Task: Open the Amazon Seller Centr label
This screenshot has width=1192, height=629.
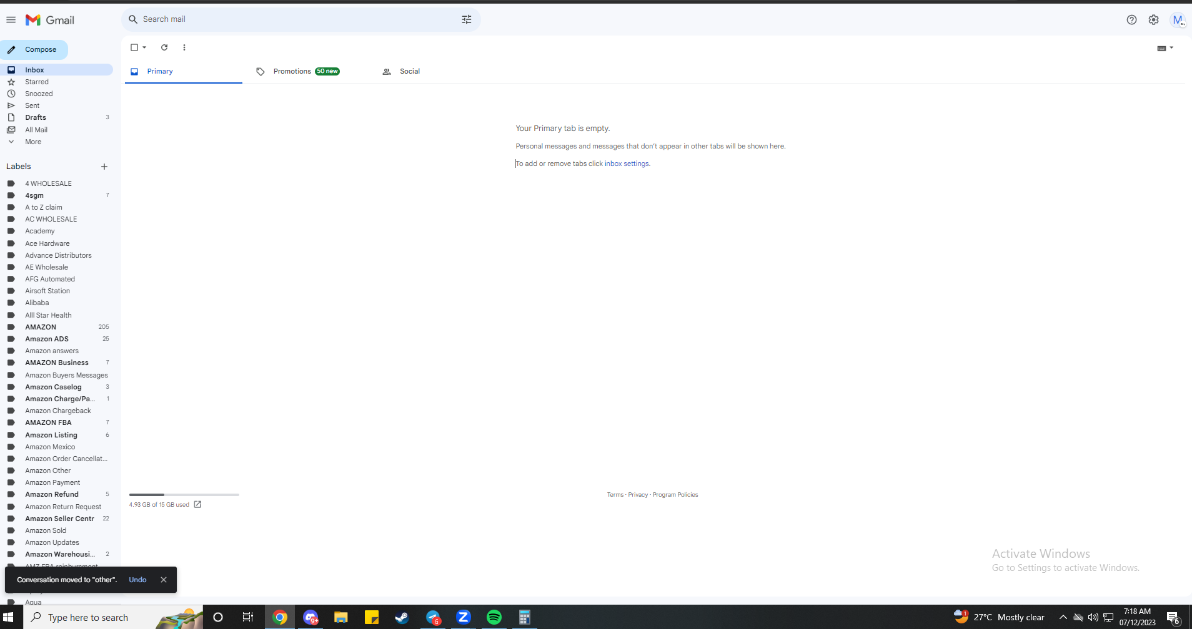Action: point(57,519)
